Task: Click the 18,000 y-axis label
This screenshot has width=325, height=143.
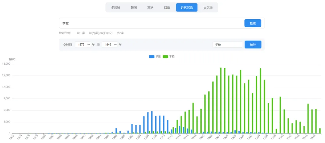Action: click(x=6, y=64)
